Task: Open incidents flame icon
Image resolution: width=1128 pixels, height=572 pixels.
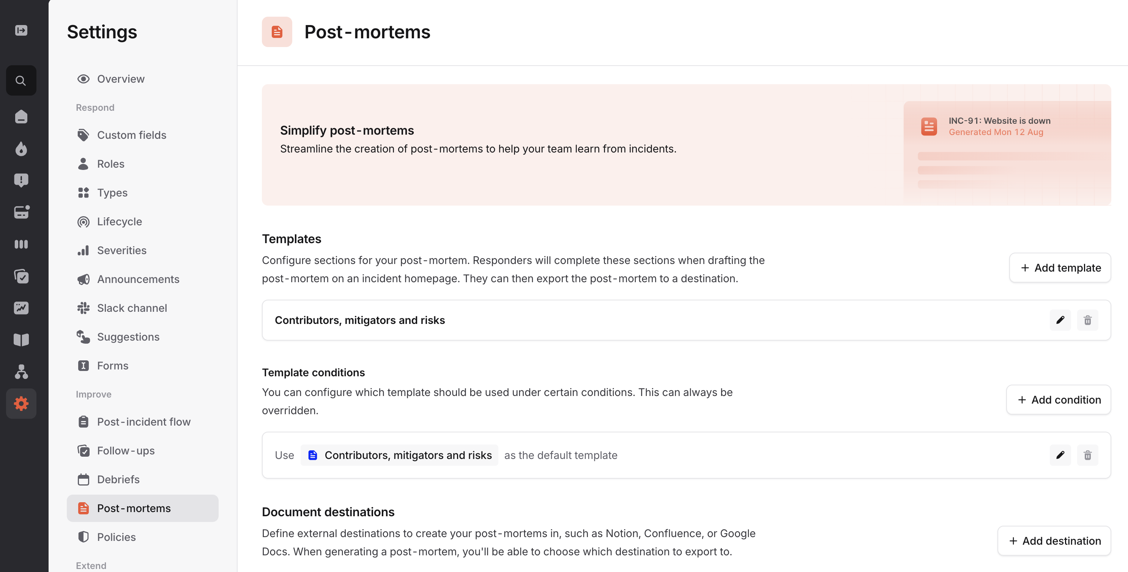Action: (20, 149)
